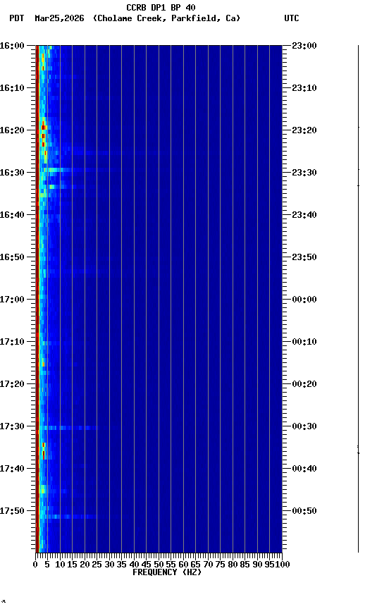This screenshot has width=389, height=609.
Task: Click the '16:40' PDT time label
Action: 12,215
